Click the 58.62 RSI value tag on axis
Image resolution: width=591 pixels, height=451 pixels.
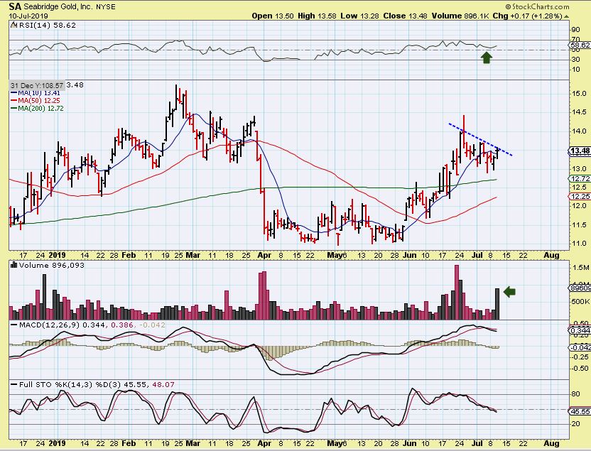click(x=580, y=45)
